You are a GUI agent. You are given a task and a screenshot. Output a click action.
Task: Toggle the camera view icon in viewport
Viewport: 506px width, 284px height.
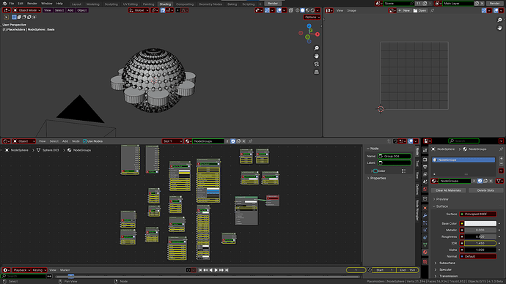click(x=317, y=64)
